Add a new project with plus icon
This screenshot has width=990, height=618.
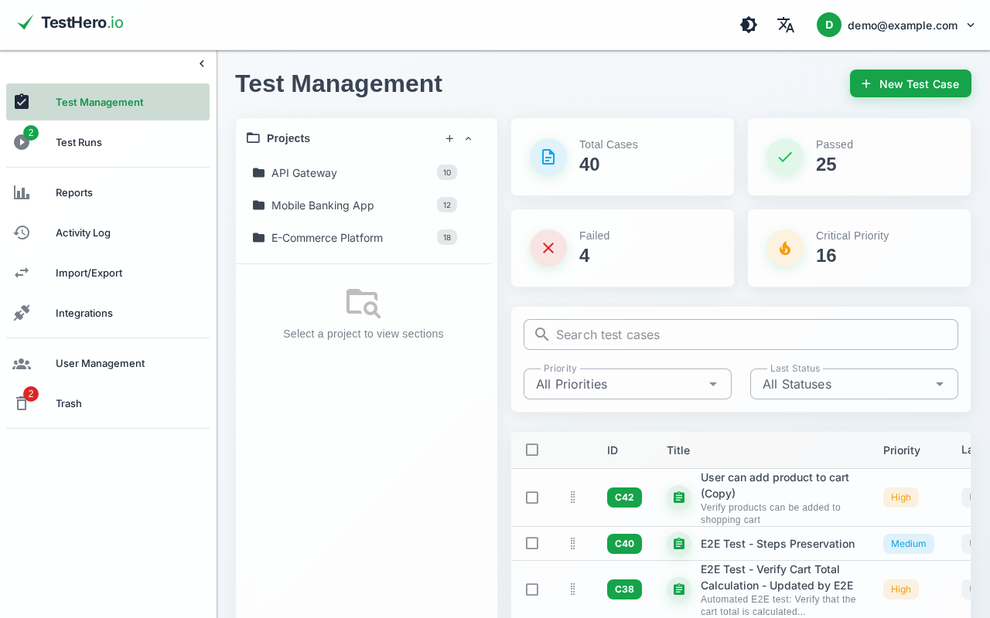(x=449, y=138)
